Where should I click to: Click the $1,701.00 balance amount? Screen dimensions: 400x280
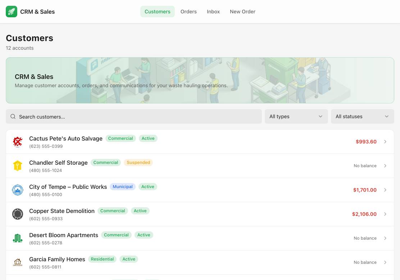click(x=365, y=190)
